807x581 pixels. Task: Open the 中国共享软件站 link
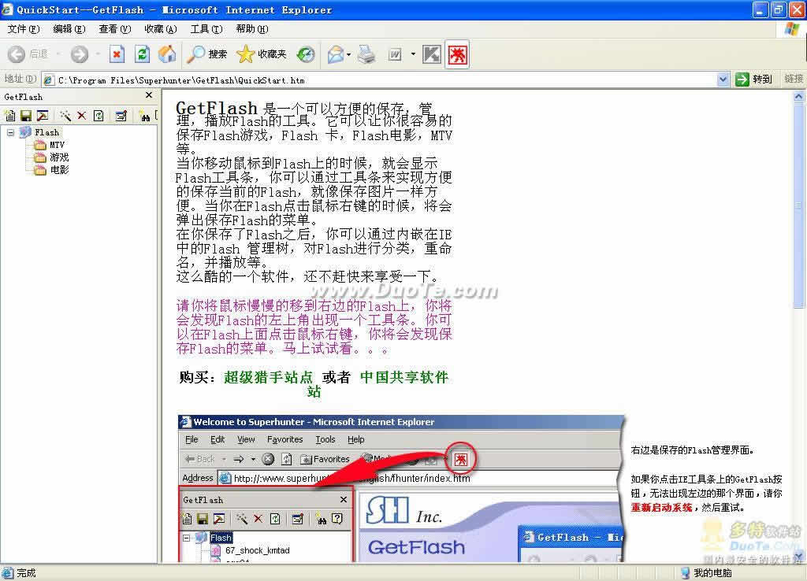[x=404, y=377]
